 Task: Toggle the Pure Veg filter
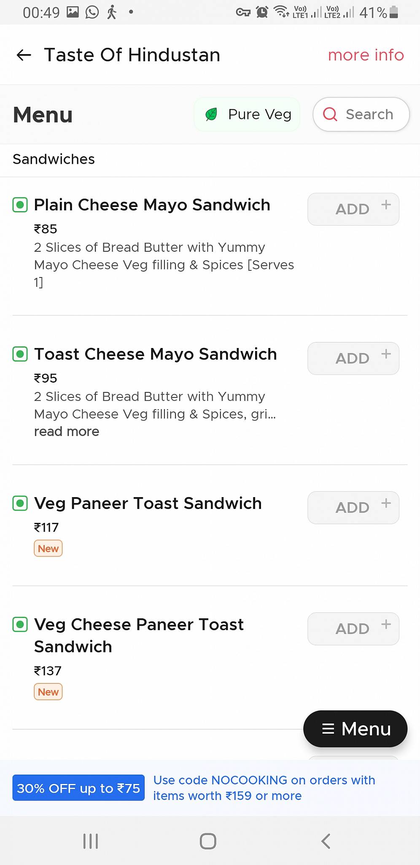247,114
